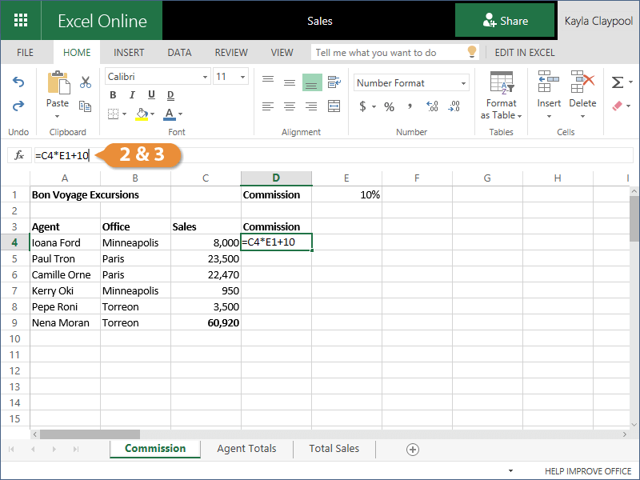The width and height of the screenshot is (640, 480).
Task: Click the Increase Decimal icon
Action: tap(433, 106)
